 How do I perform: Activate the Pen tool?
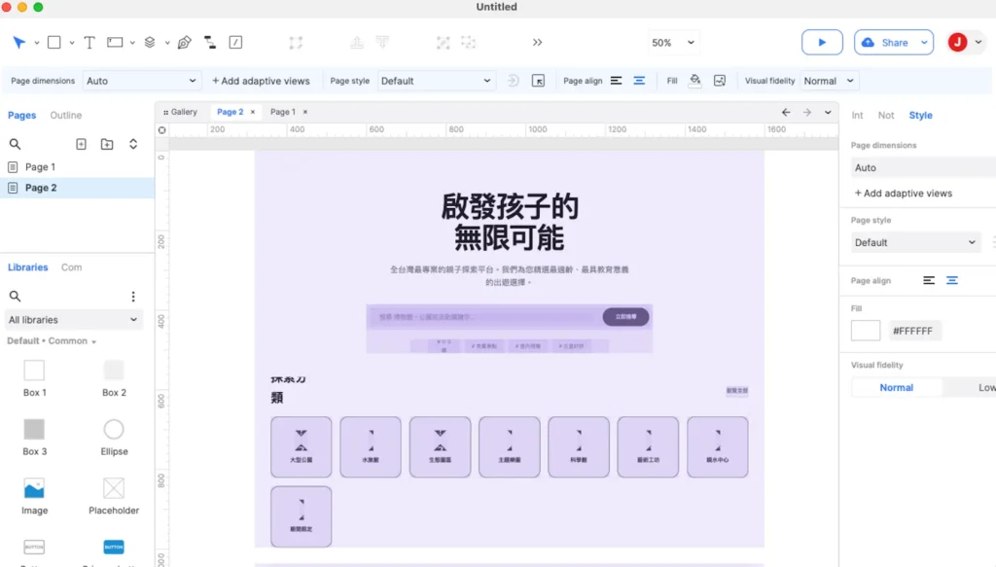[x=185, y=42]
